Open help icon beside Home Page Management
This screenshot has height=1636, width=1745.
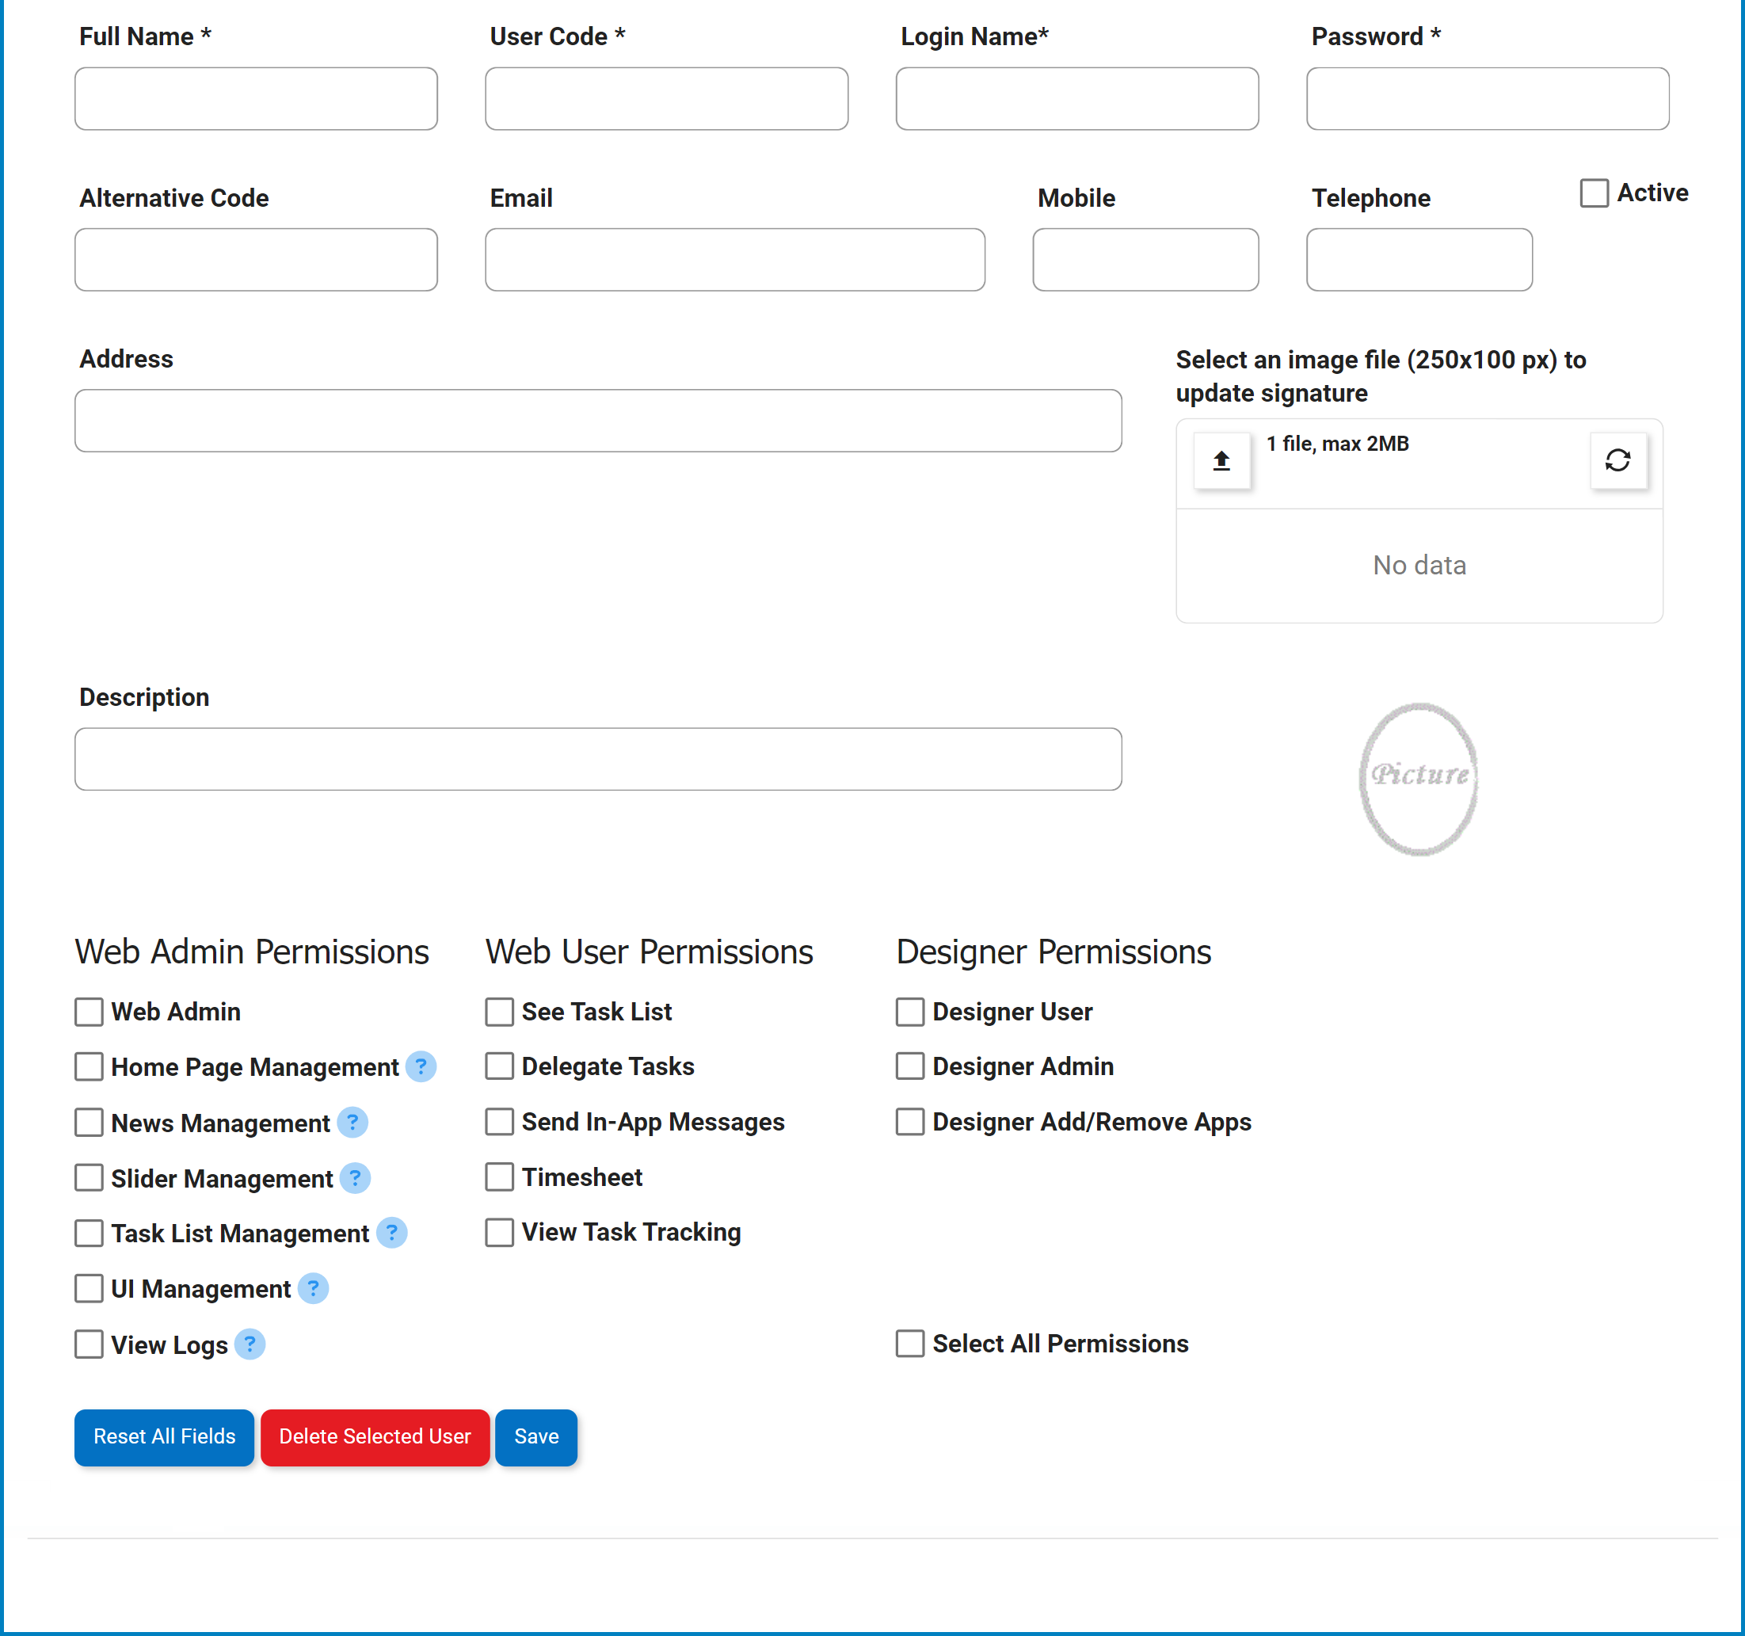[421, 1066]
